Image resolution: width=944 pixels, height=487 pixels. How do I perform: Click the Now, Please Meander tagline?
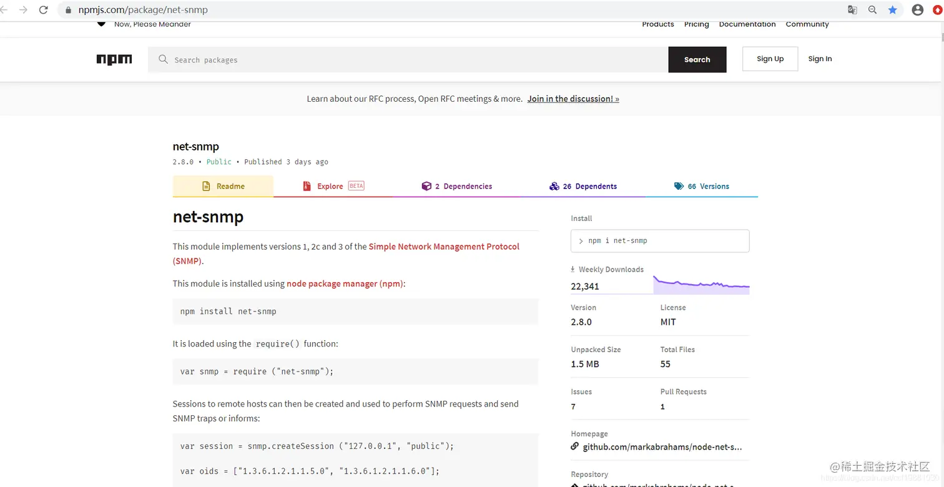coord(152,24)
